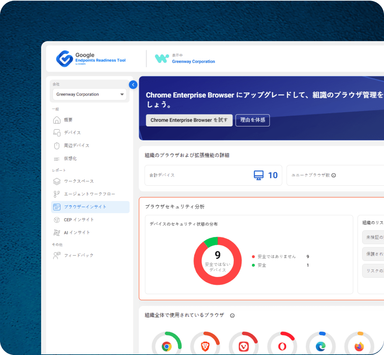
Task: Open 仮想化 in the sidebar
Action: [70, 159]
